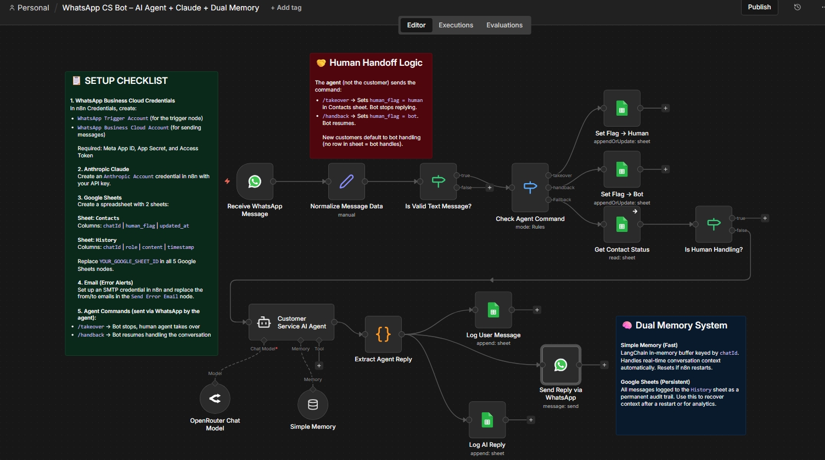The image size is (825, 460).
Task: Switch to the Executions tab
Action: point(456,25)
